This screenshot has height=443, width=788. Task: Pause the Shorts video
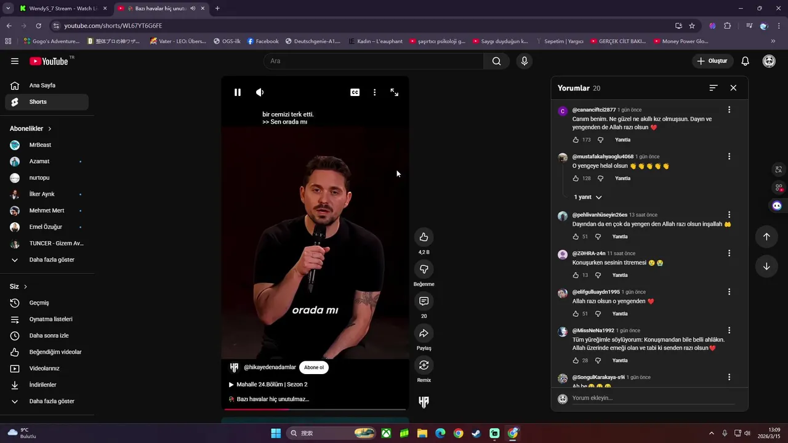point(238,92)
